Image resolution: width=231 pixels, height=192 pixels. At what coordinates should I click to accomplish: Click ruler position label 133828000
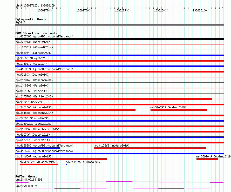[161, 10]
